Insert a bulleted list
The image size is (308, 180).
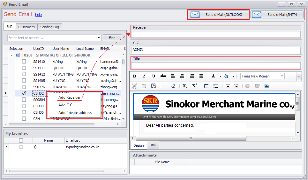coord(216,86)
